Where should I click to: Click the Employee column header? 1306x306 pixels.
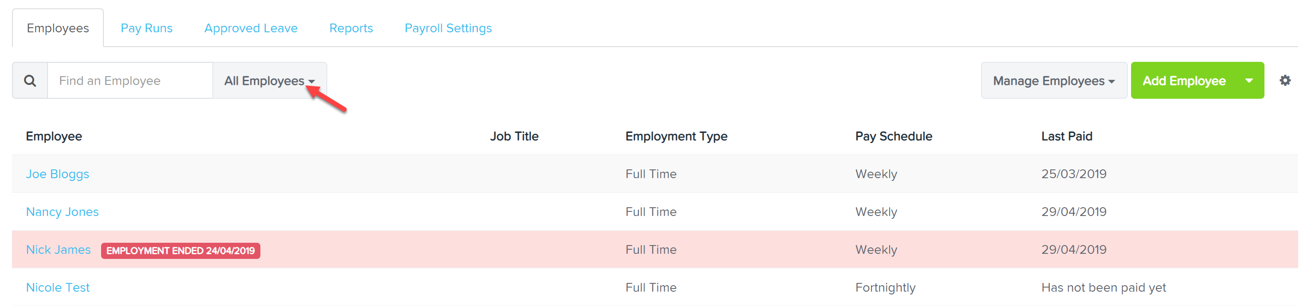[54, 136]
